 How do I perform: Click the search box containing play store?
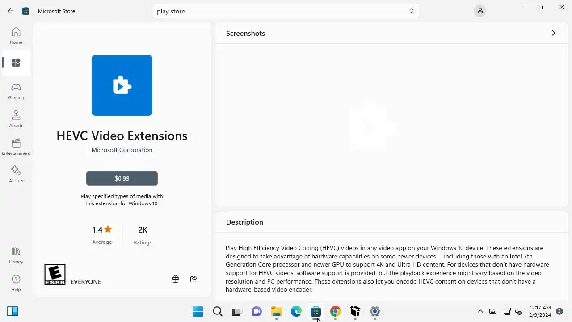click(286, 11)
